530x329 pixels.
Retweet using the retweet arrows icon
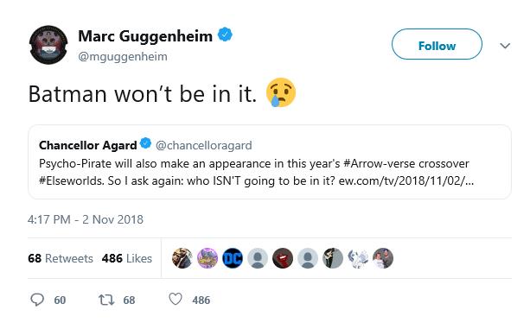coord(106,300)
